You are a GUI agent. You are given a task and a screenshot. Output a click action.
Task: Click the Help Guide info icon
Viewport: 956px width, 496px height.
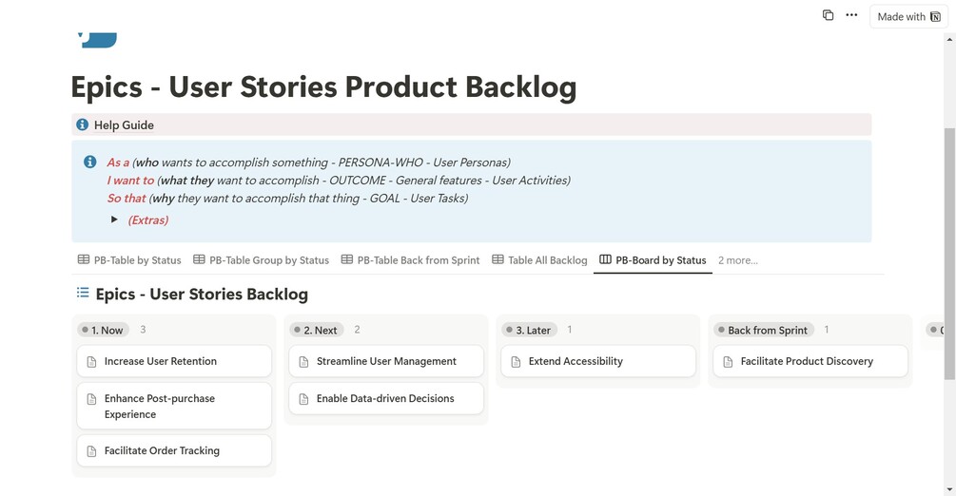[83, 124]
